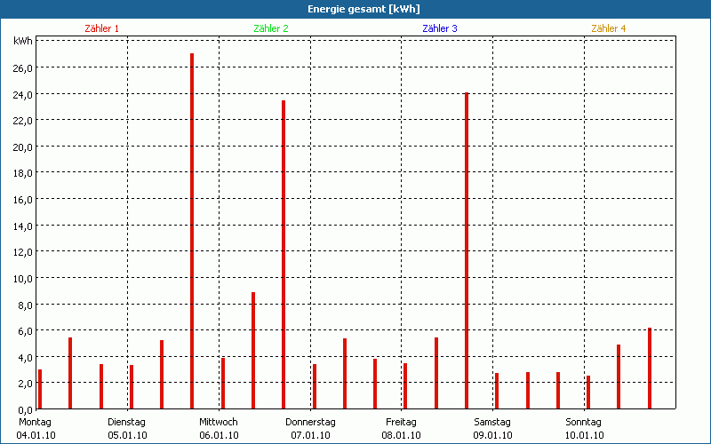Screen dimensions: 711x444
Task: Click the Zähler 1 legend label
Action: pos(101,28)
